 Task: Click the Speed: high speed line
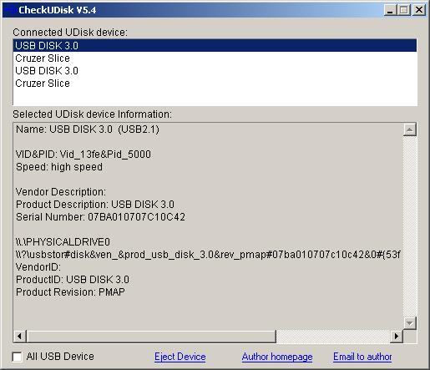click(x=59, y=167)
